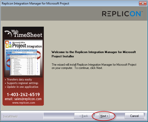Click the wizard description paragraph
The image size is (148, 122).
(94, 66)
